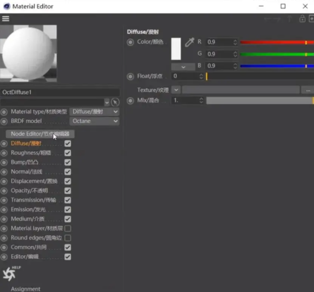
Task: Click the animation dot beside Mix
Action: (x=131, y=101)
